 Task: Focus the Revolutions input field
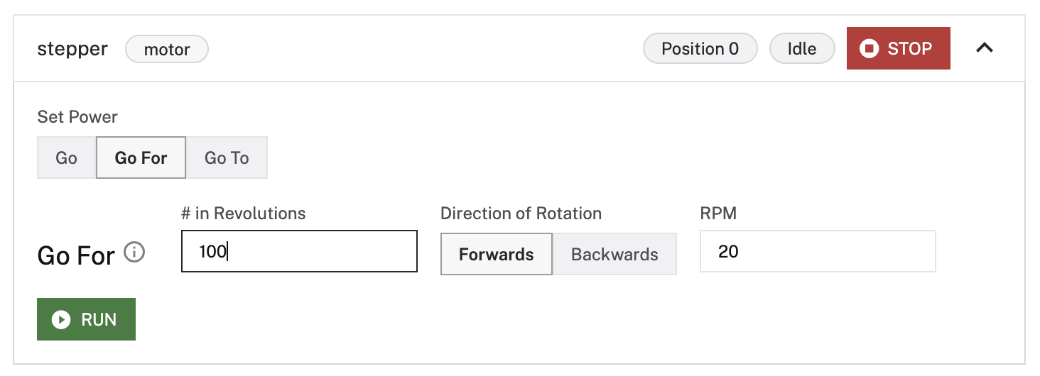pyautogui.click(x=299, y=251)
